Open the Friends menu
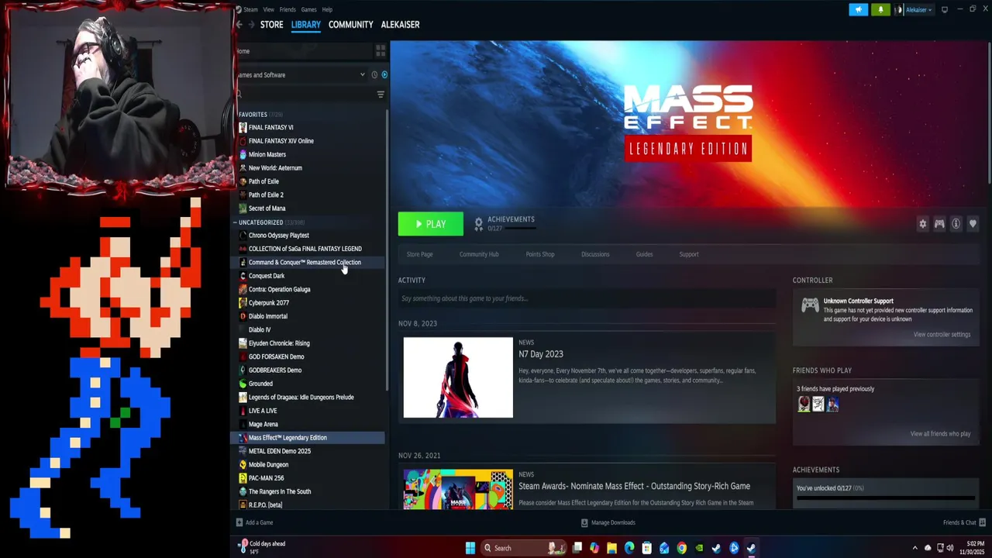This screenshot has width=992, height=558. pos(288,9)
